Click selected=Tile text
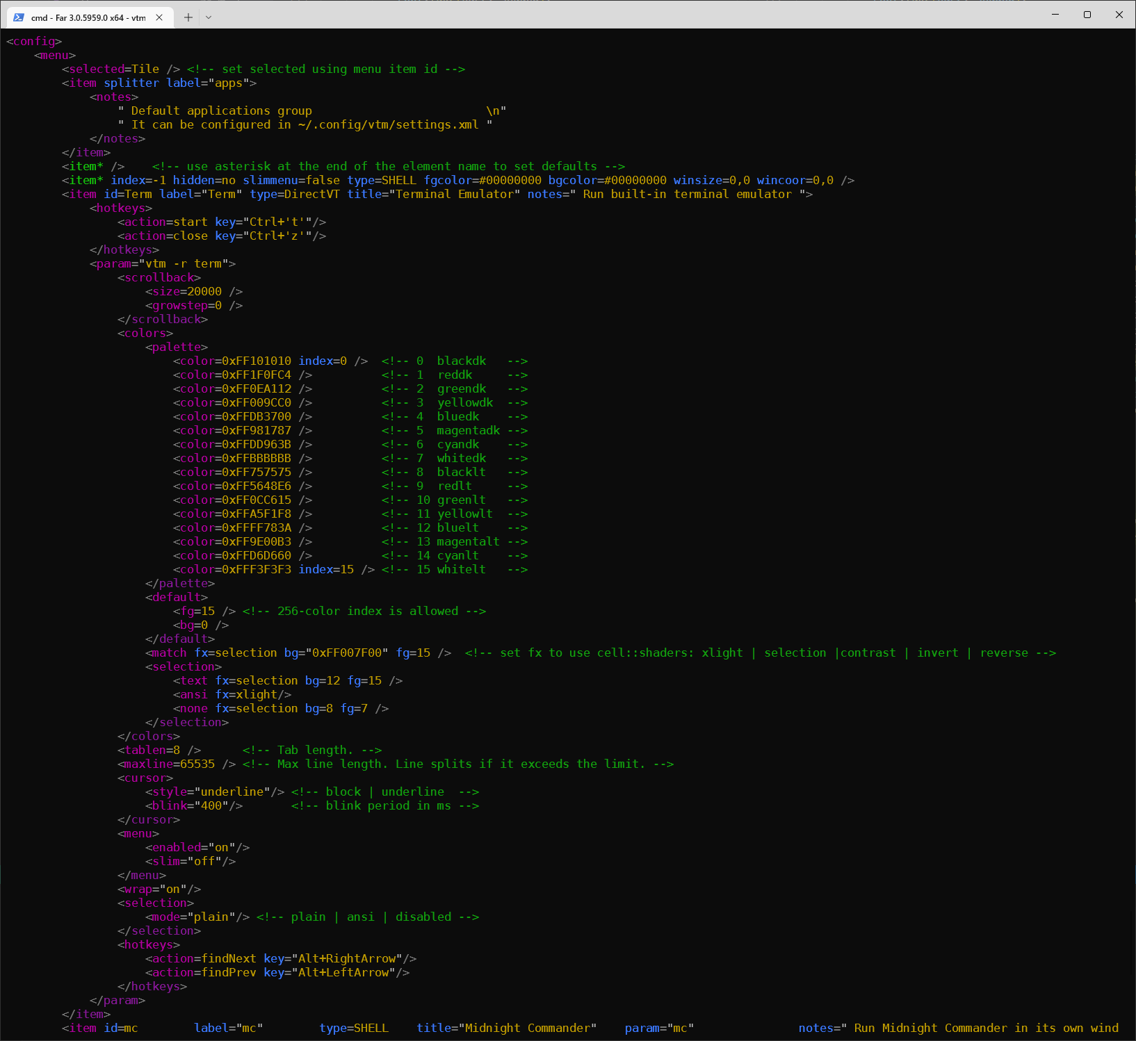 point(114,69)
